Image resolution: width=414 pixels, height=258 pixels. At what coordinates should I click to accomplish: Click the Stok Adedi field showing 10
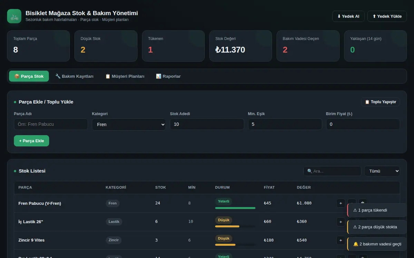pyautogui.click(x=207, y=124)
